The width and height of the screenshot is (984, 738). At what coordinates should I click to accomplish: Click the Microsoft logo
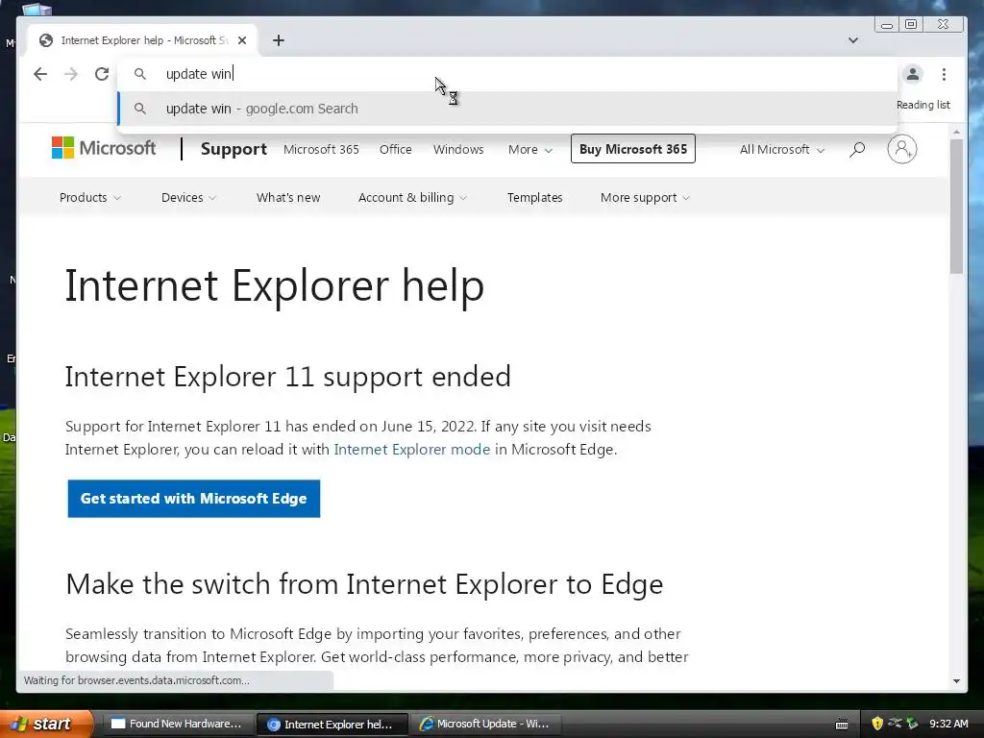point(104,148)
